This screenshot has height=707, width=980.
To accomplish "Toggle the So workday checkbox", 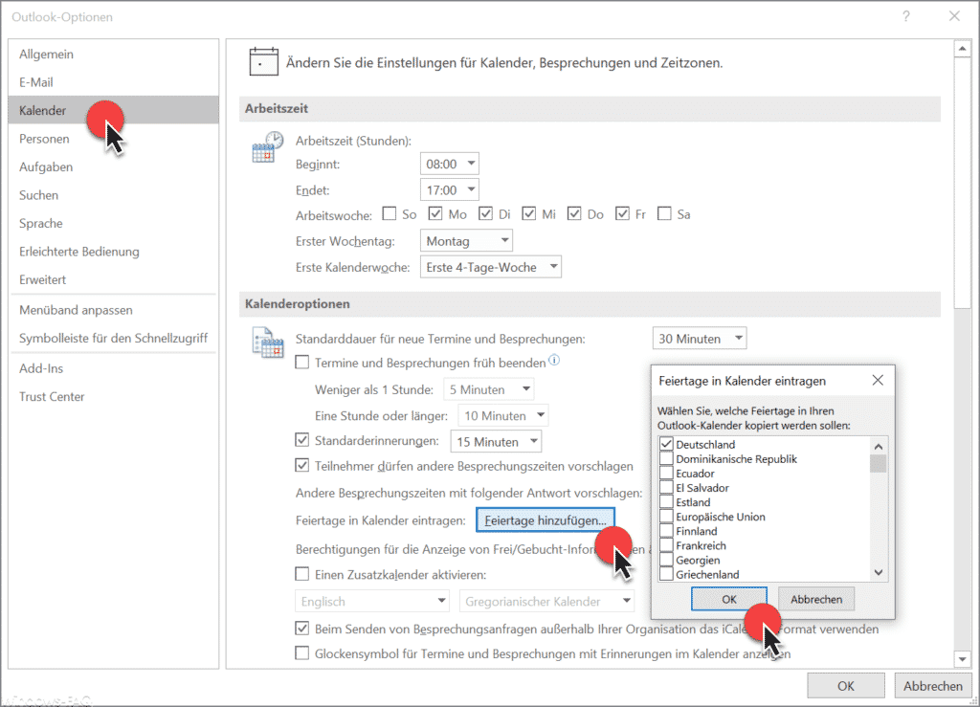I will [x=390, y=214].
